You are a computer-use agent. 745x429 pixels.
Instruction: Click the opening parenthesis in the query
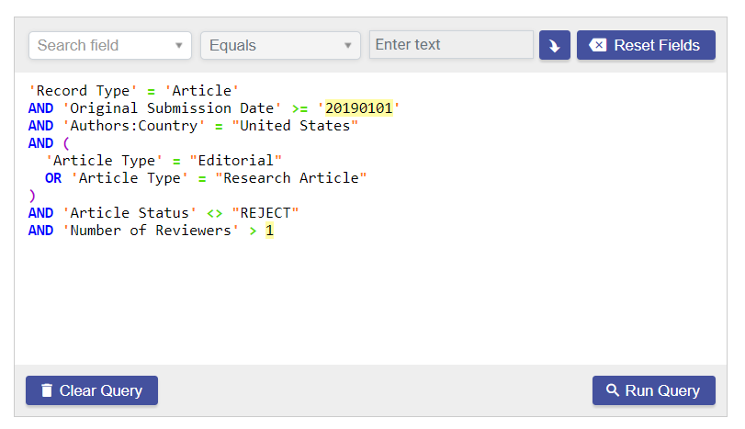(x=67, y=143)
